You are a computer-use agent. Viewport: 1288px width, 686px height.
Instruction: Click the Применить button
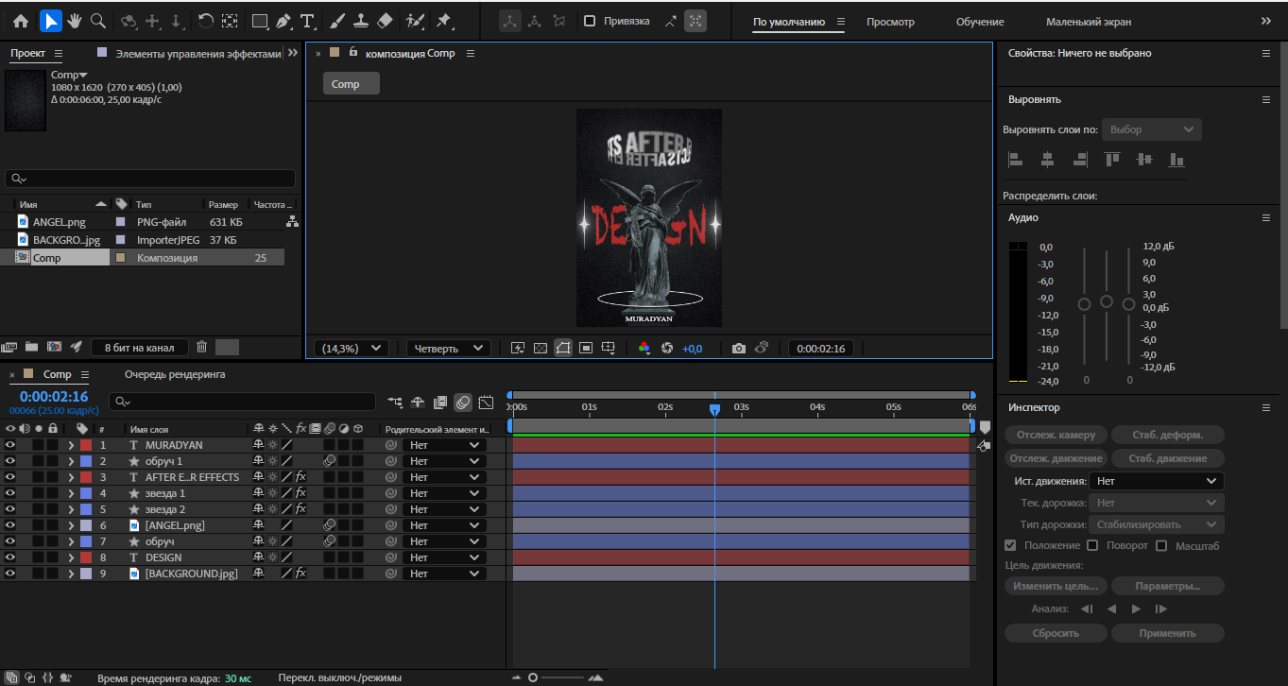pos(1167,633)
